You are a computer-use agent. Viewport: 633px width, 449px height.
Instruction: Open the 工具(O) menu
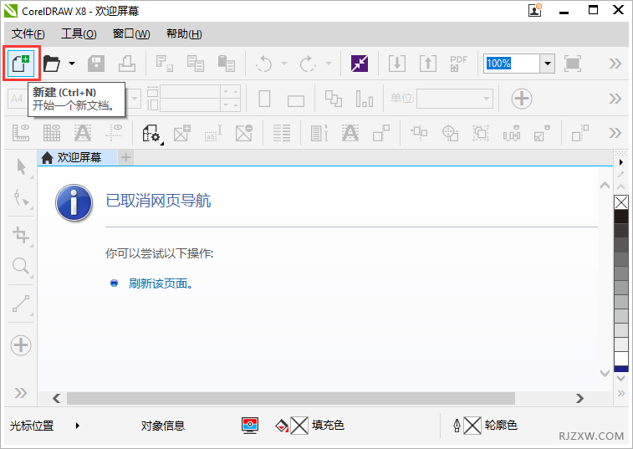(x=79, y=33)
